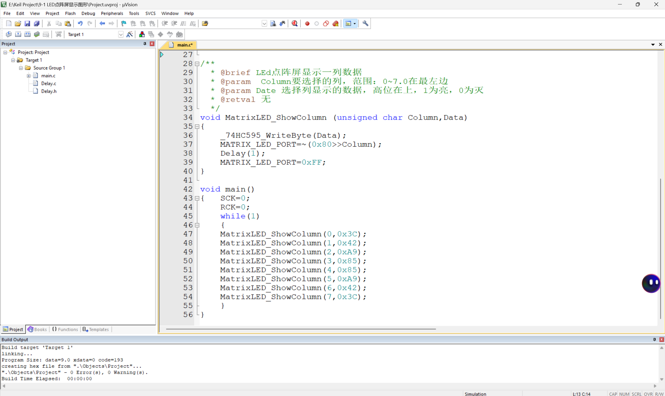Expand main.c node in project tree
Image resolution: width=665 pixels, height=396 pixels.
tap(29, 76)
